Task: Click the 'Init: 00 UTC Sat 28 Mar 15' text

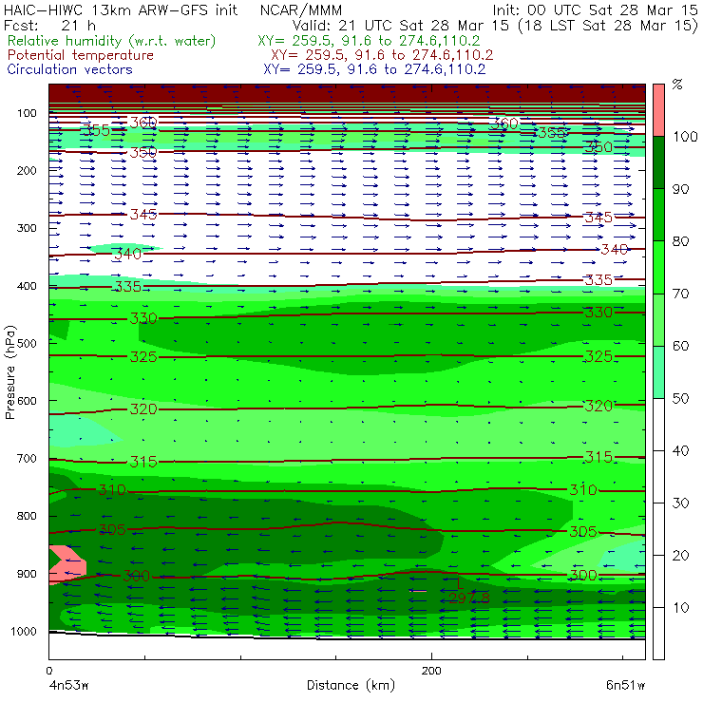Action: (595, 9)
